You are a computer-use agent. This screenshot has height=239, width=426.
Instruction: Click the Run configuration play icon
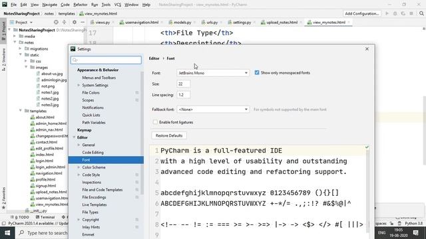387,13
